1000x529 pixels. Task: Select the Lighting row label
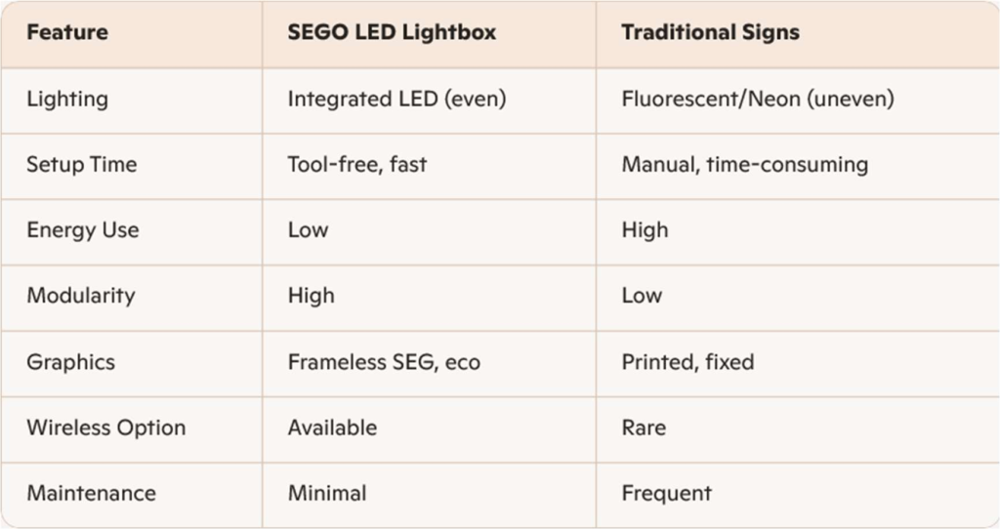coord(67,99)
